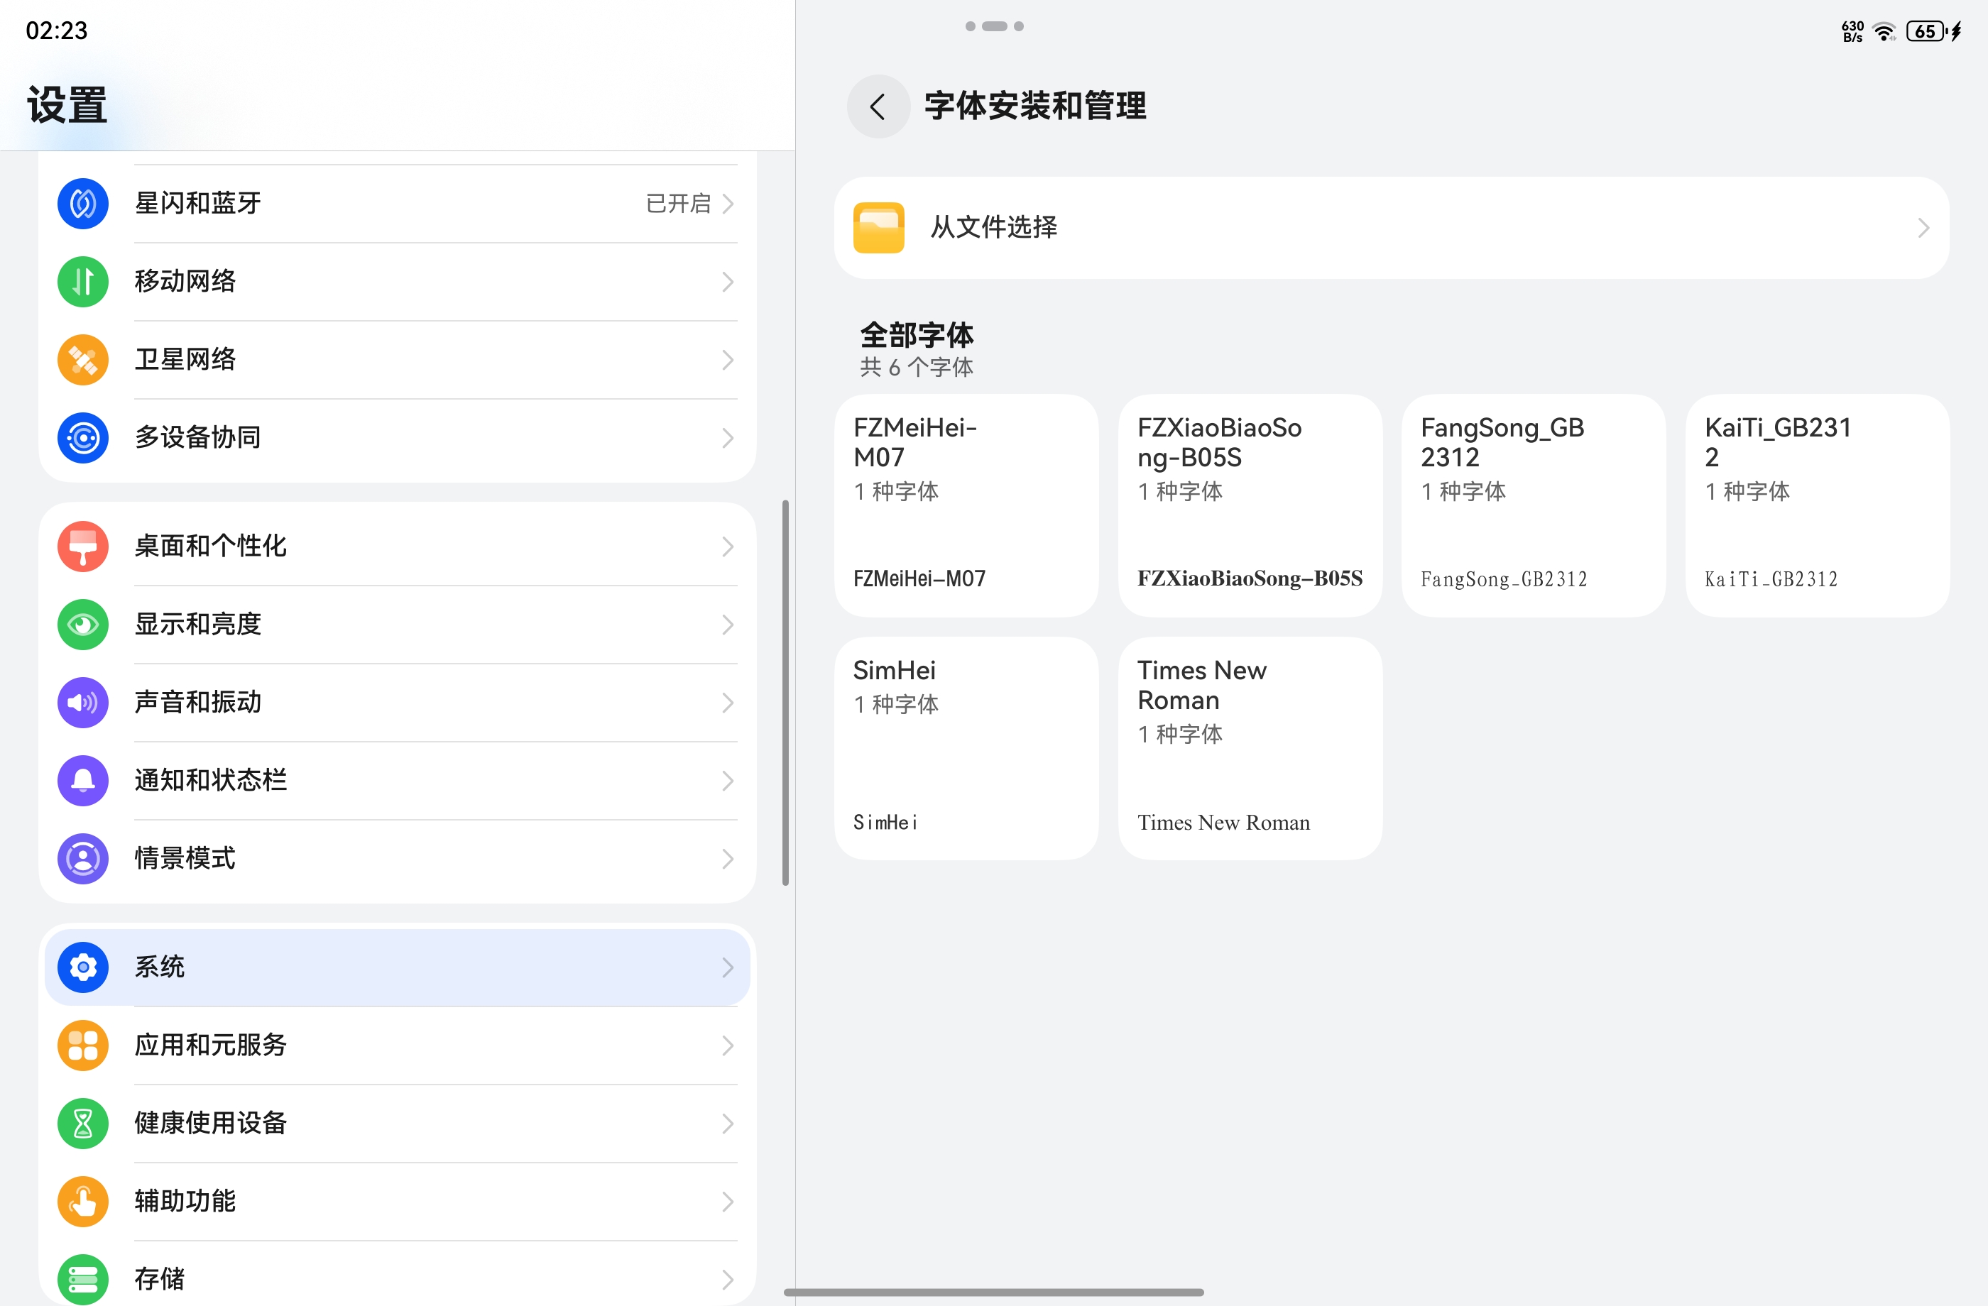The width and height of the screenshot is (1988, 1306).
Task: Click the orange satellite network icon
Action: click(82, 360)
